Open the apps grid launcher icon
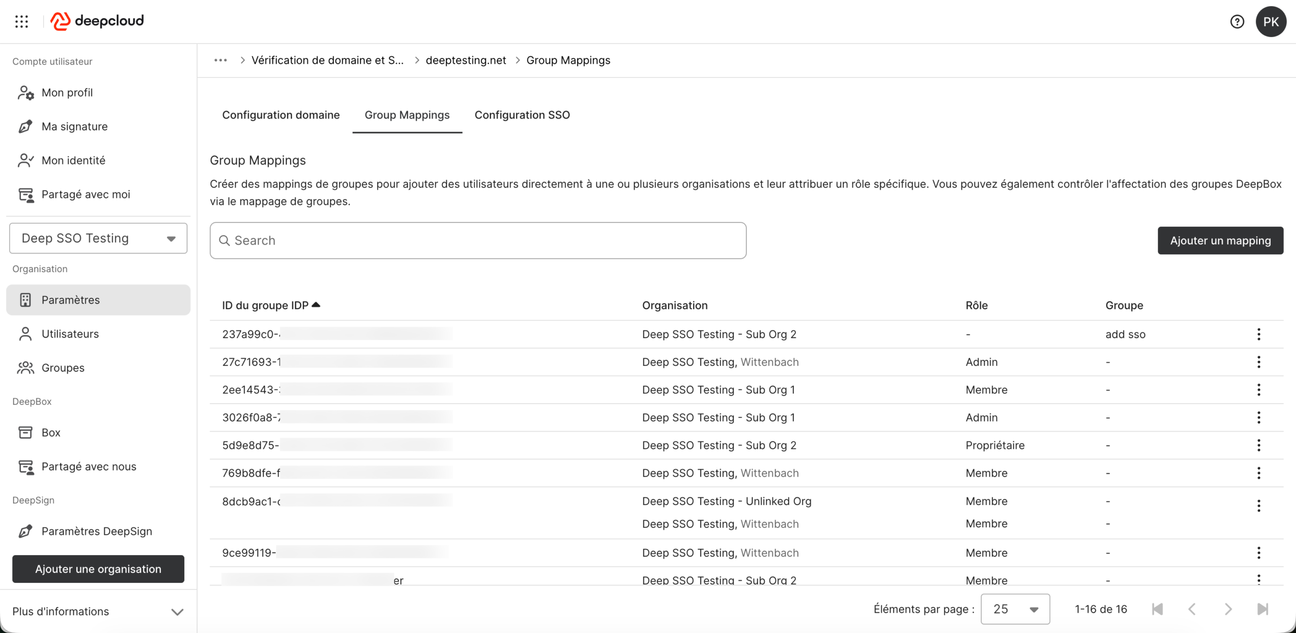 (x=22, y=21)
